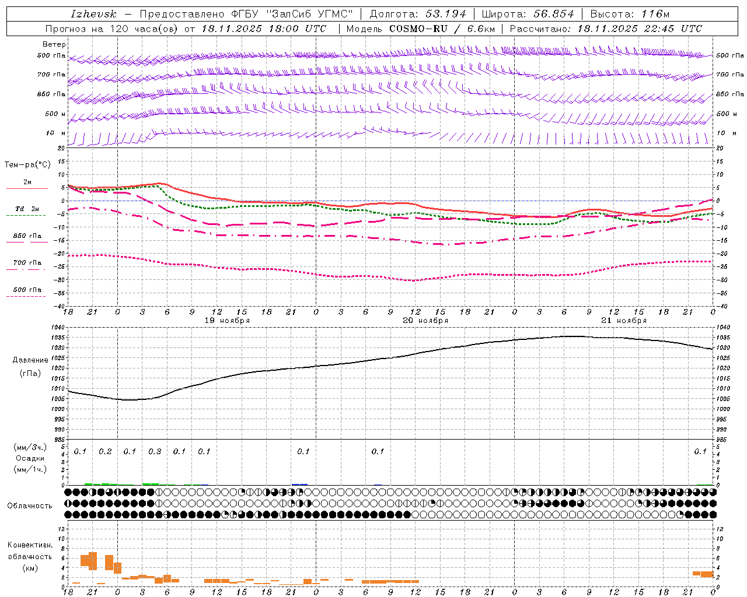Click the blue precipitation bar before midnight 20 ноября
This screenshot has width=747, height=597.
[299, 484]
